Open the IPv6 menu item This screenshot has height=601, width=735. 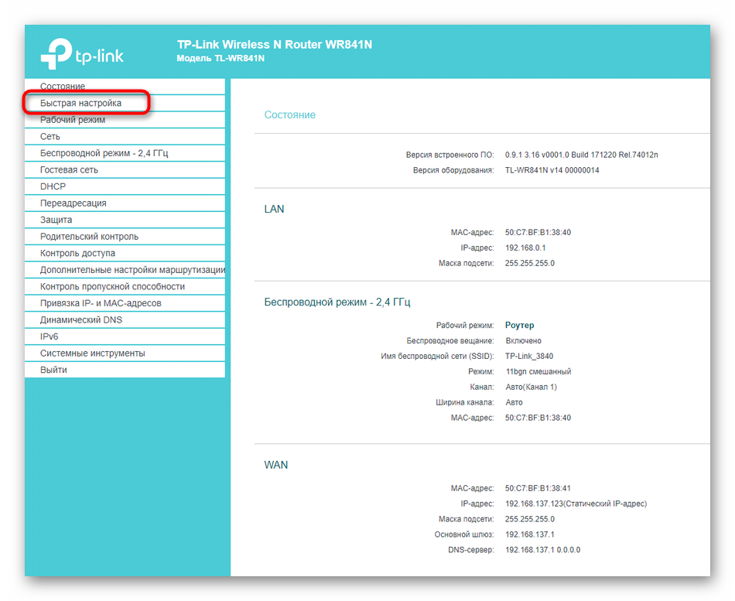pos(50,336)
